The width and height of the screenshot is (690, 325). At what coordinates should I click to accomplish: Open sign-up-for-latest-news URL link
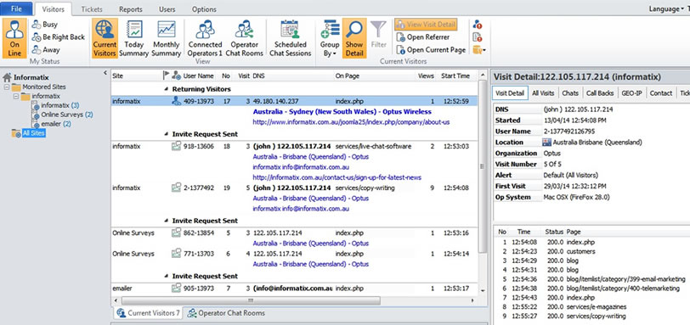point(337,177)
